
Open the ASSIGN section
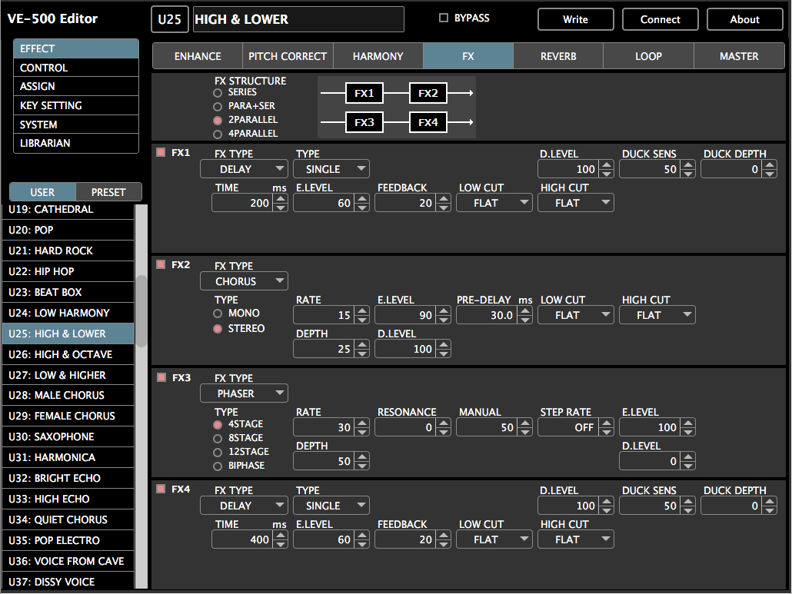(76, 86)
